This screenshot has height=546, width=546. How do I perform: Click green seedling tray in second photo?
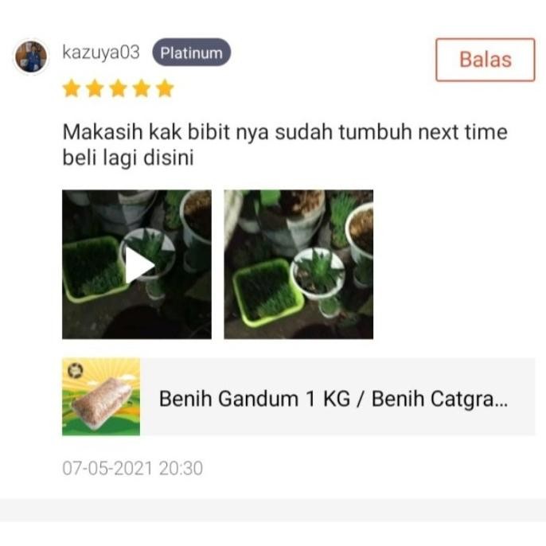pyautogui.click(x=267, y=292)
